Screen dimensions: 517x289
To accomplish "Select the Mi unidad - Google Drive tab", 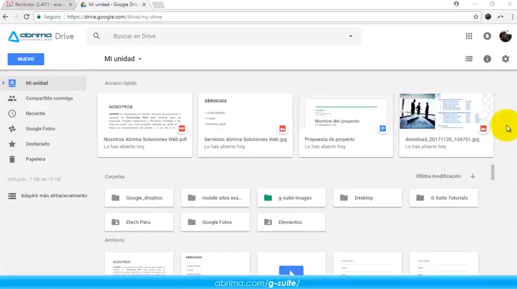I will click(x=114, y=5).
